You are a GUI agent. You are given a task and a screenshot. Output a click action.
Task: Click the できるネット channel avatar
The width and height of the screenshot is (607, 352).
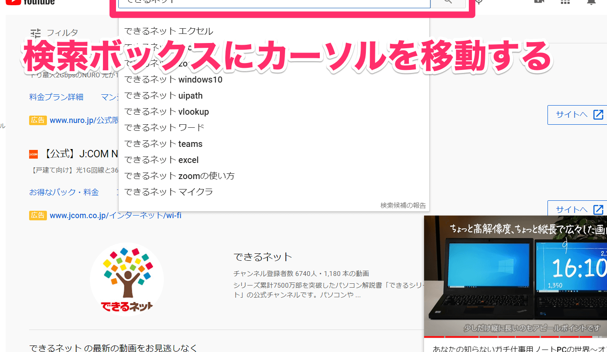127,279
